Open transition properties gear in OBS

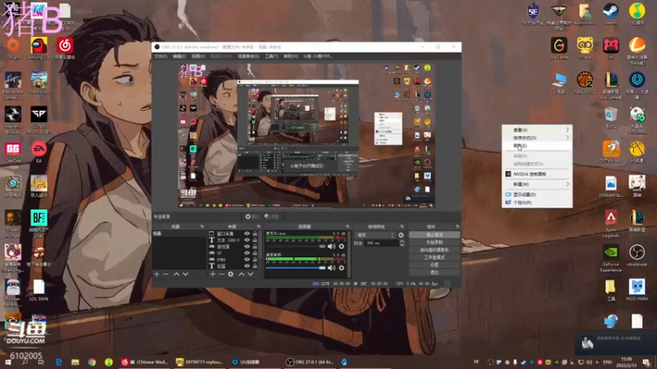[401, 235]
